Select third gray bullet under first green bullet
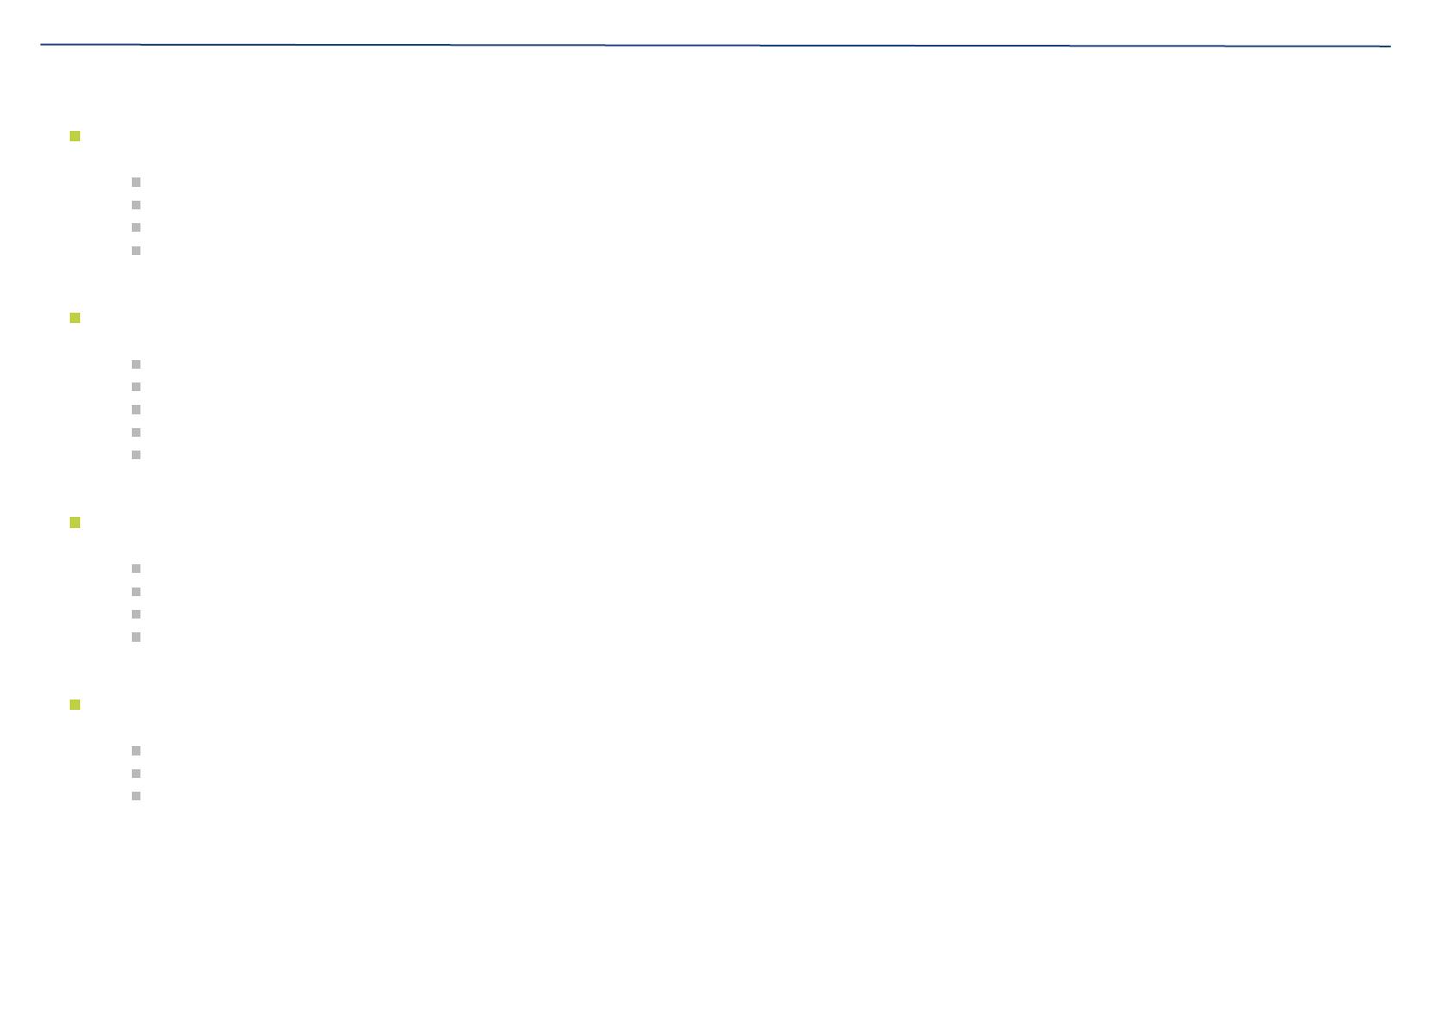 136,227
